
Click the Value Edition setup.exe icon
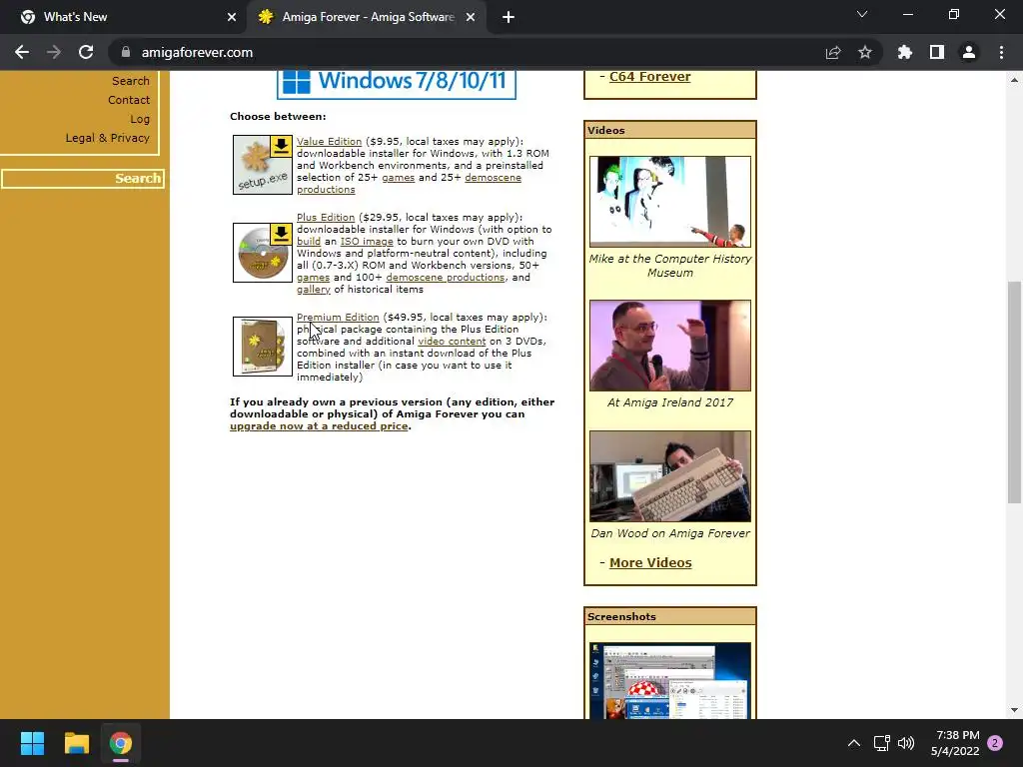point(263,165)
